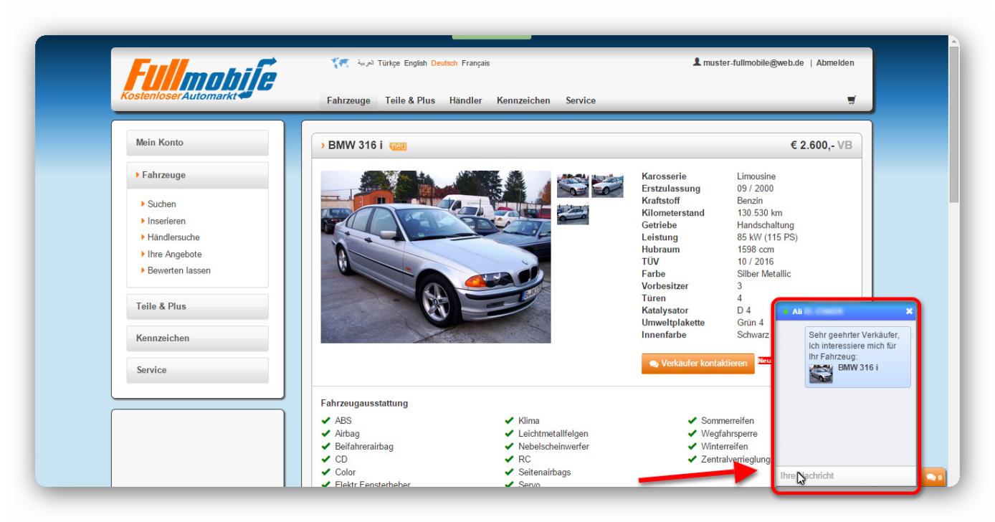Open Inserieren in sidebar
Image resolution: width=995 pixels, height=522 pixels.
[x=166, y=221]
